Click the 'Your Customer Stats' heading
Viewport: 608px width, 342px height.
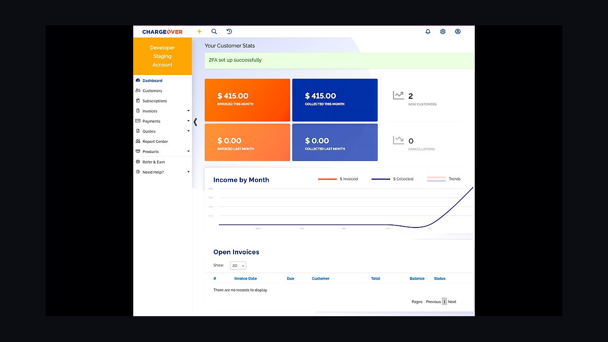pyautogui.click(x=230, y=46)
